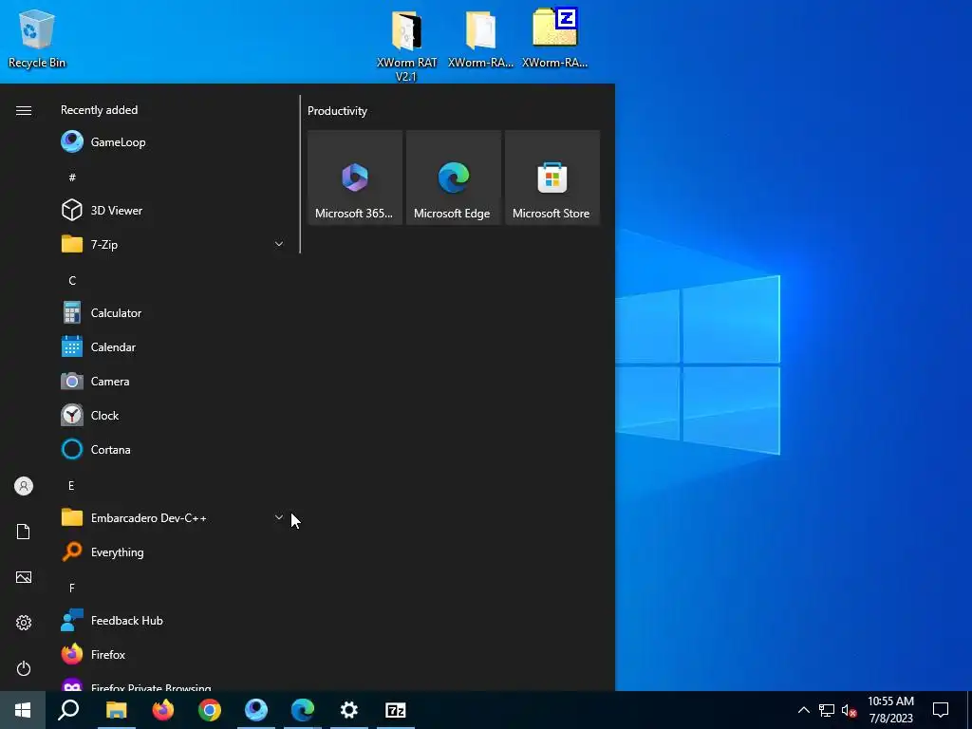Open Documents from Start sidebar
The image size is (972, 729).
click(24, 532)
